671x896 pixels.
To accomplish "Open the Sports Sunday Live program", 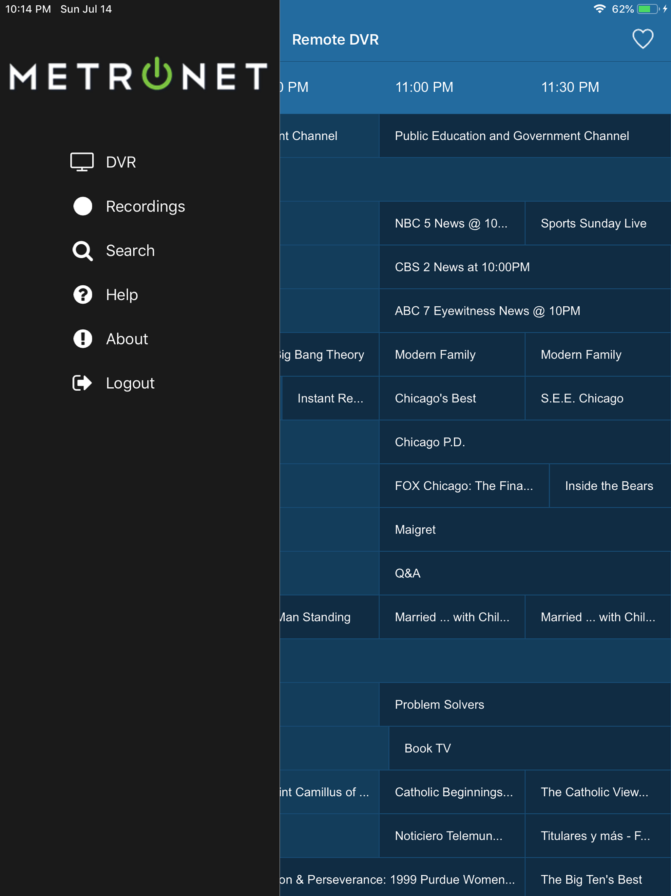I will tap(593, 223).
